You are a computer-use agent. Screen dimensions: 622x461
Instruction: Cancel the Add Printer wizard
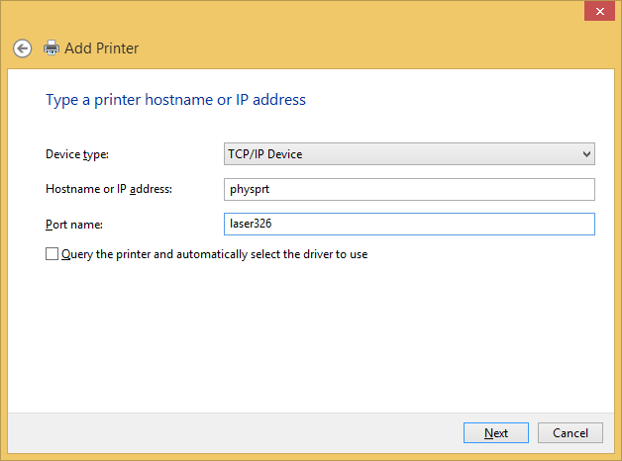click(570, 432)
